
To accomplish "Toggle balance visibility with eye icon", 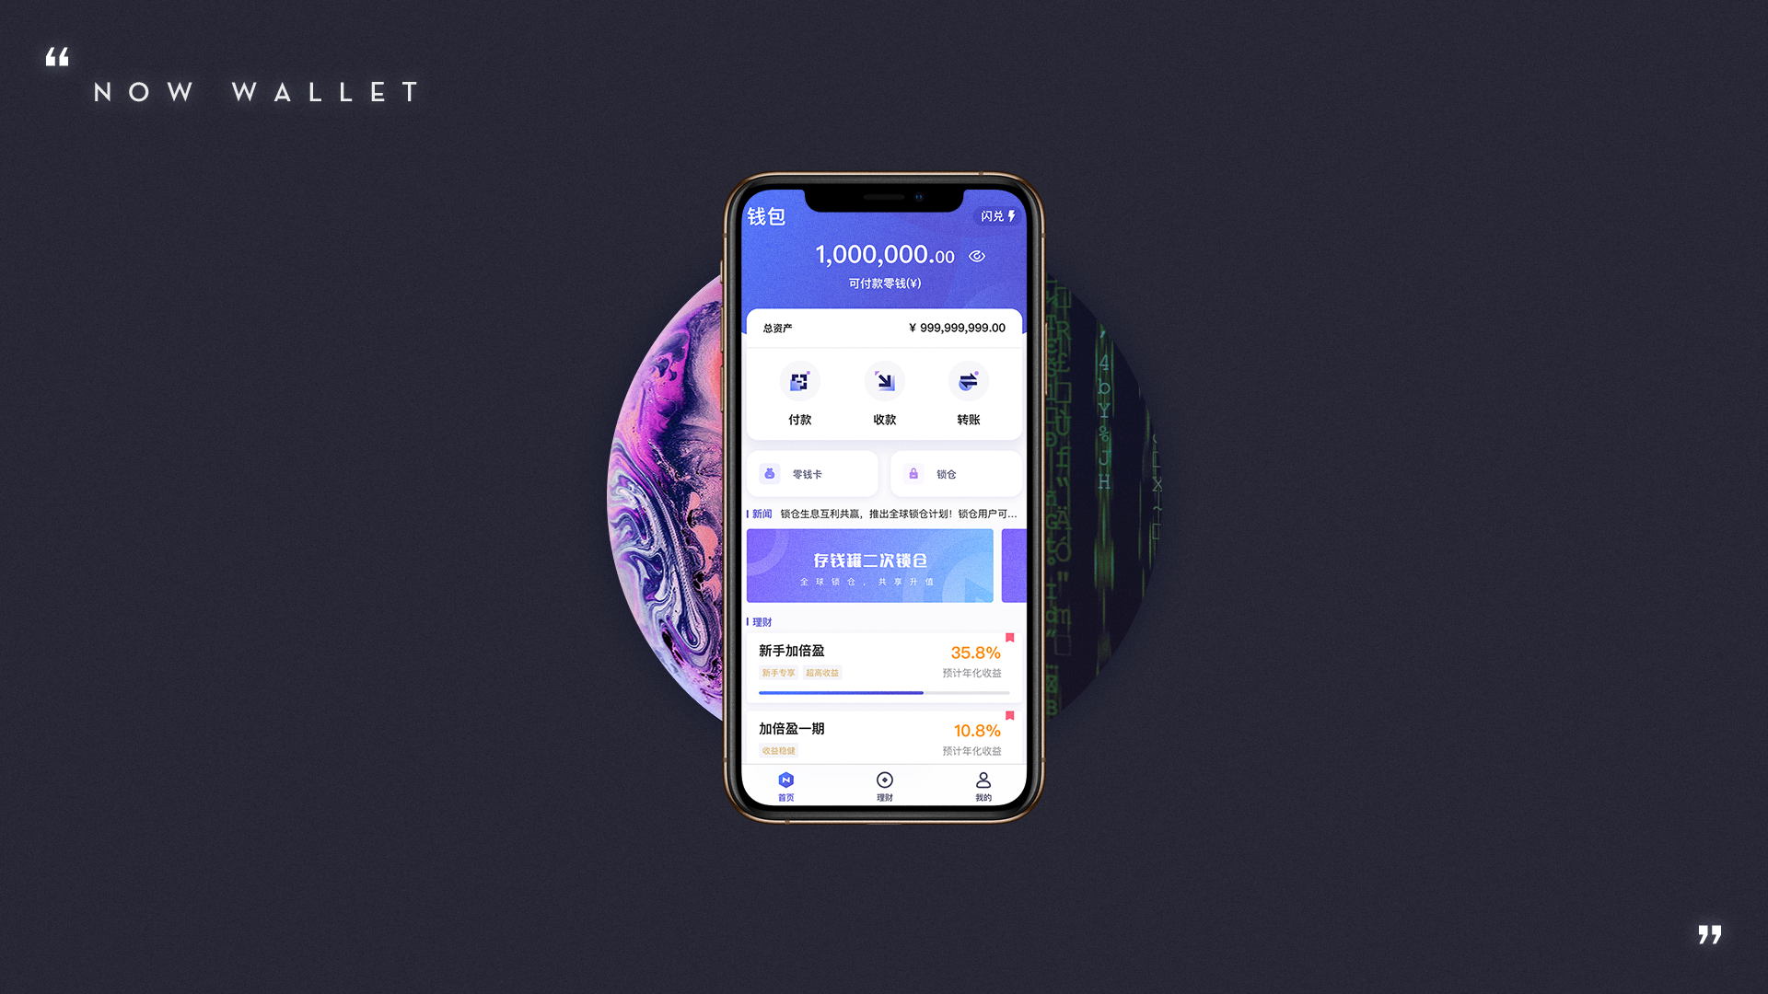I will [x=978, y=255].
